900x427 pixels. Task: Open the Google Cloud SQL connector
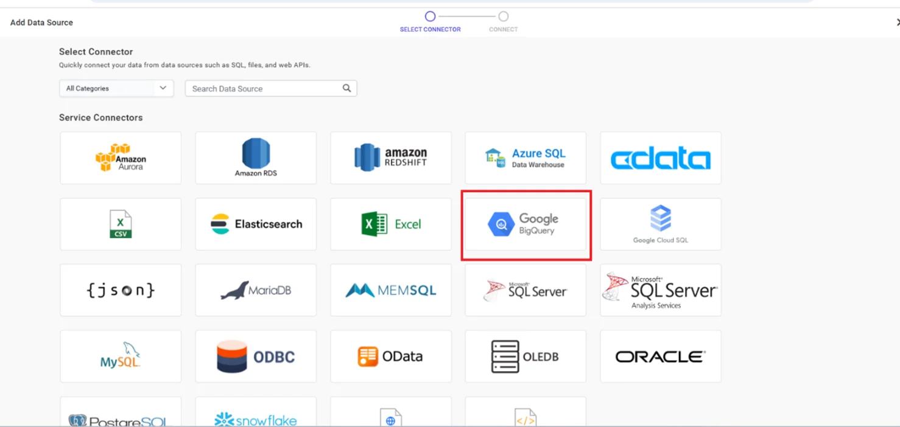coord(660,224)
